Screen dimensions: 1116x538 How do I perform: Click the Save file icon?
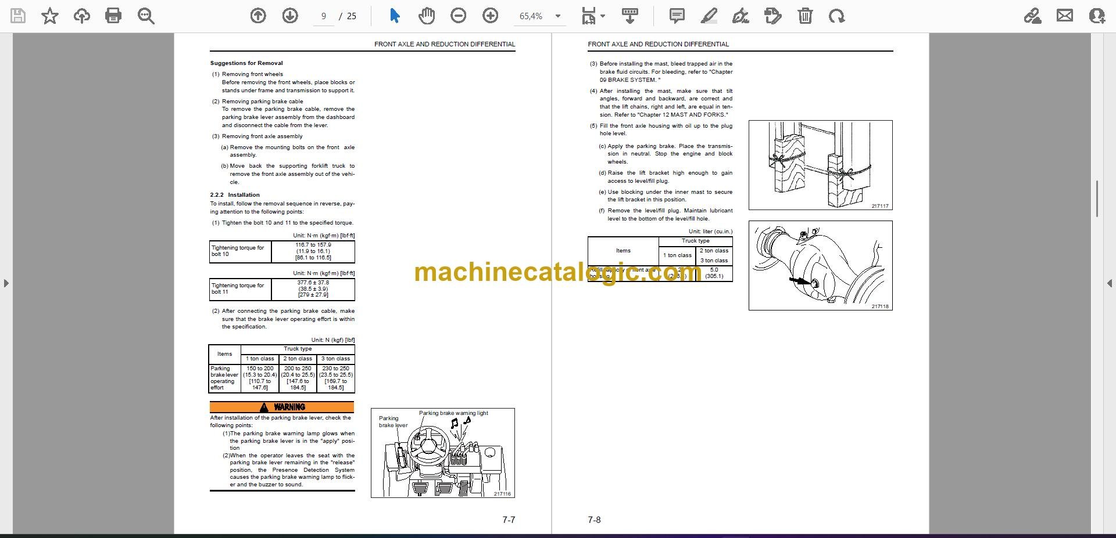(18, 16)
